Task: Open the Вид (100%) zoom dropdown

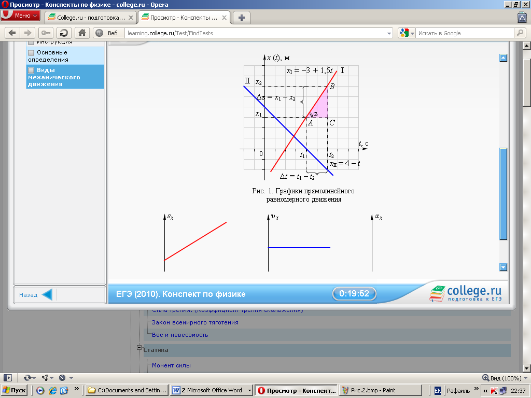Action: click(505, 378)
